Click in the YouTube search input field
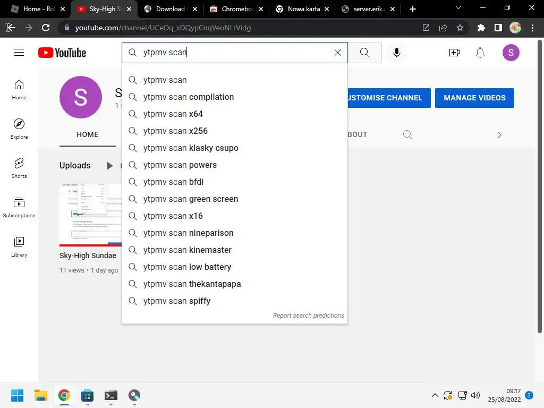 pos(236,53)
